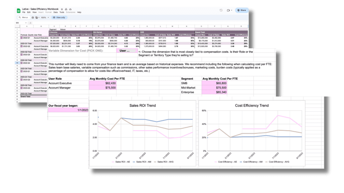Image resolution: width=344 pixels, height=193 pixels.
Task: Check document status via the cloud icon
Action: click(x=70, y=9)
